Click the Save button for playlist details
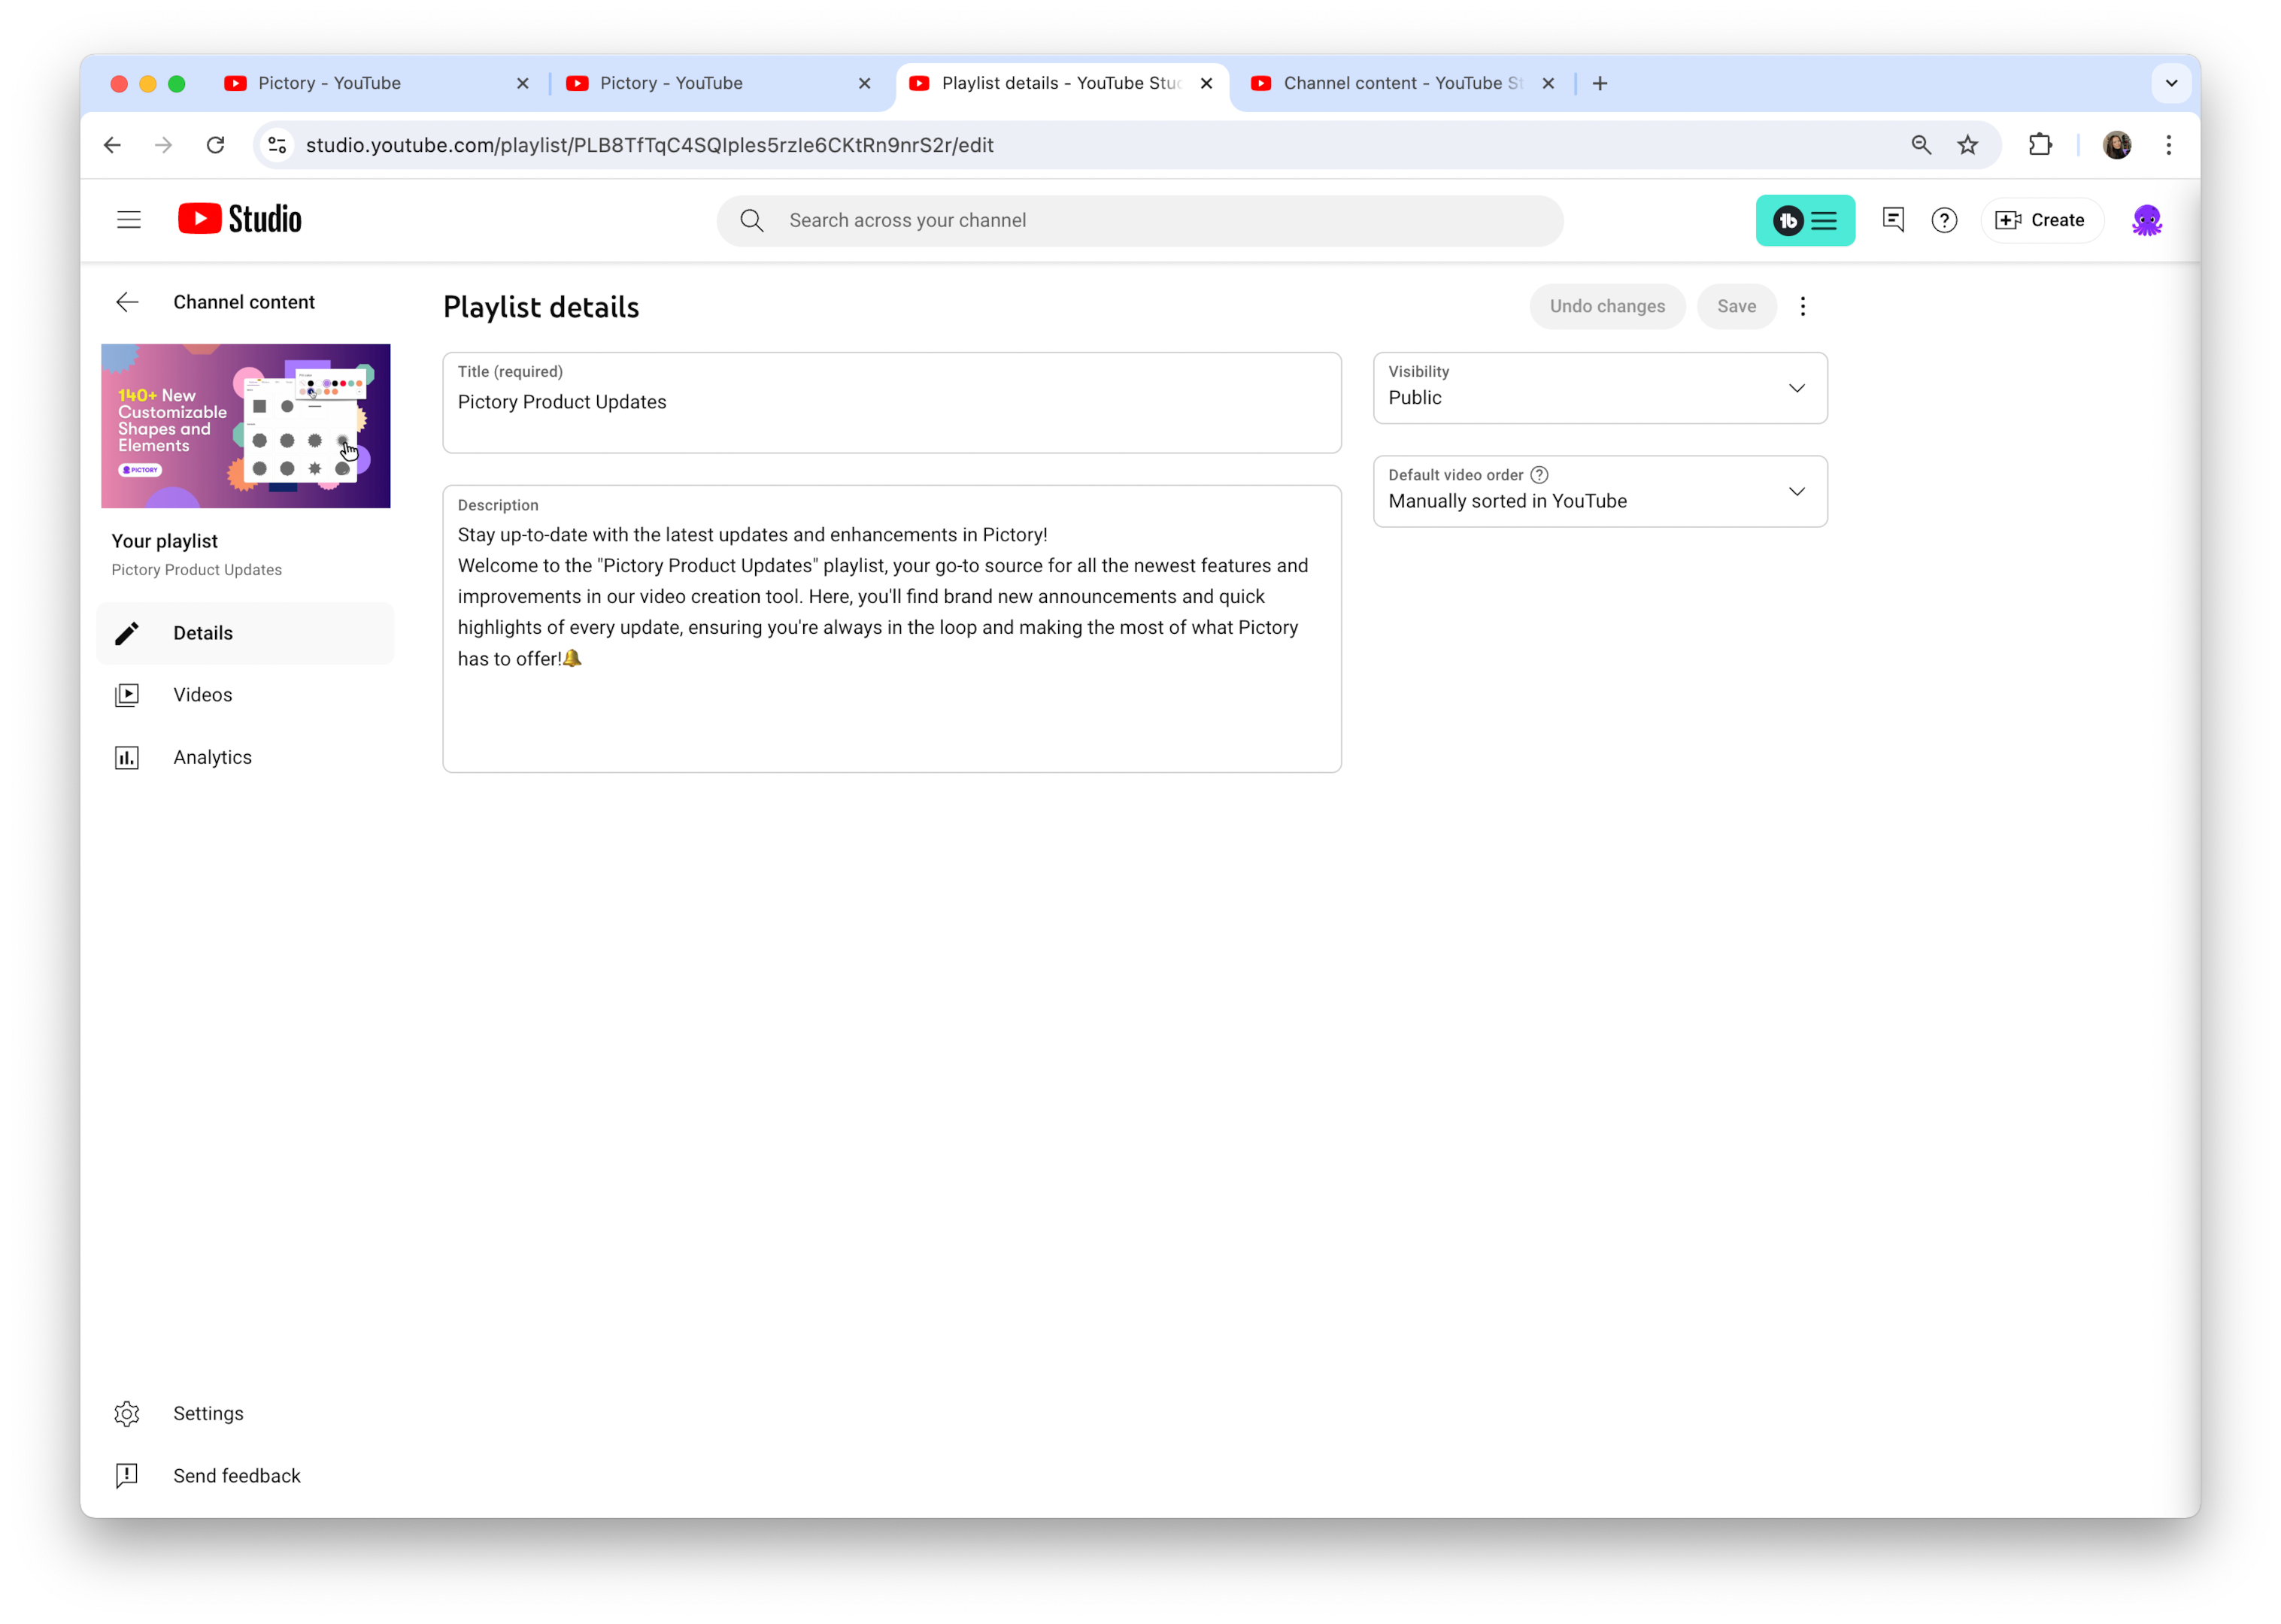This screenshot has height=1624, width=2281. point(1737,306)
